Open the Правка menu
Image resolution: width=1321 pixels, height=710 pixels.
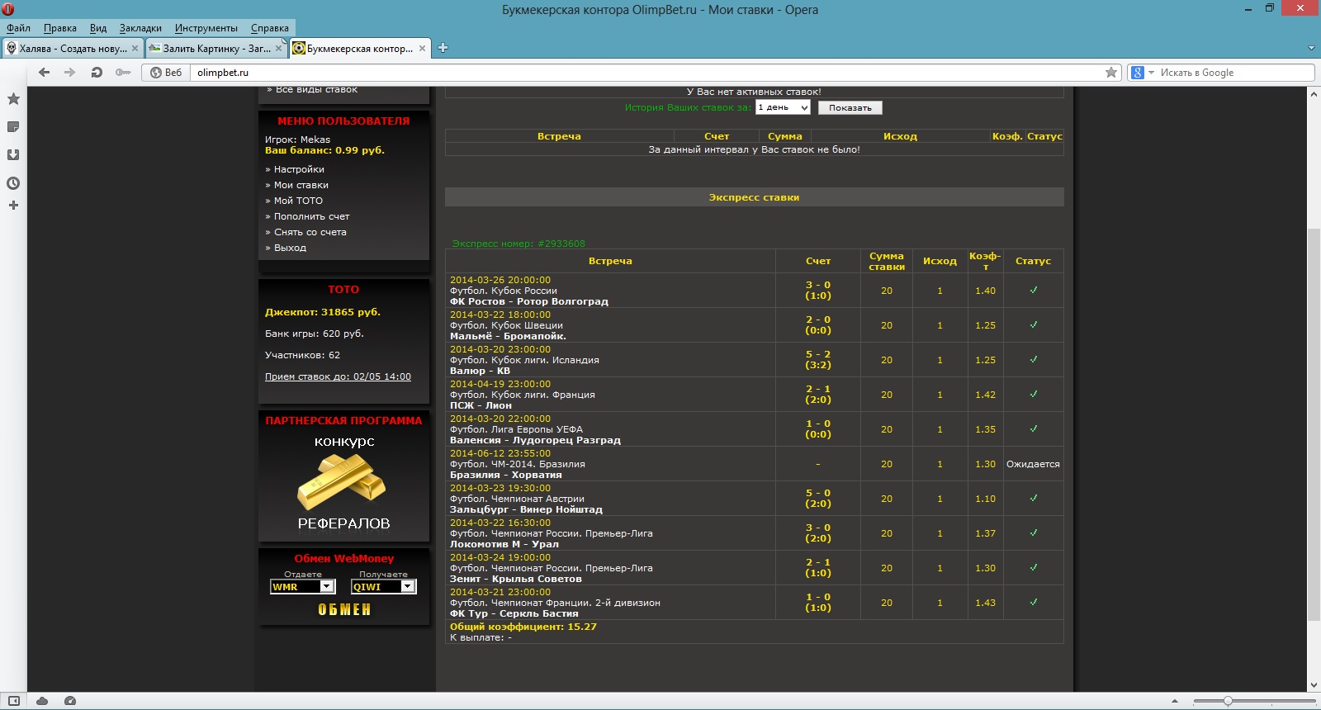pos(59,28)
